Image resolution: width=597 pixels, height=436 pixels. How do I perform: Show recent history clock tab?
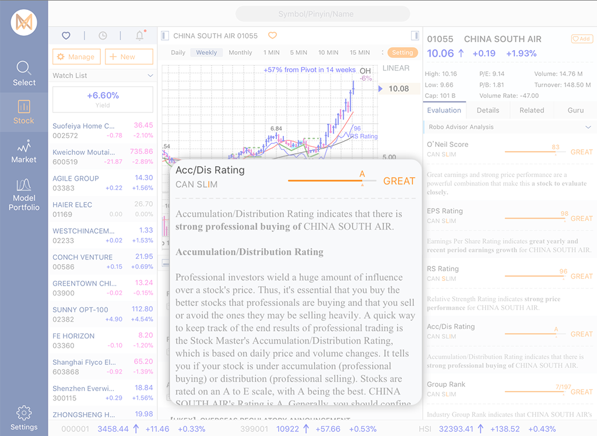(103, 36)
